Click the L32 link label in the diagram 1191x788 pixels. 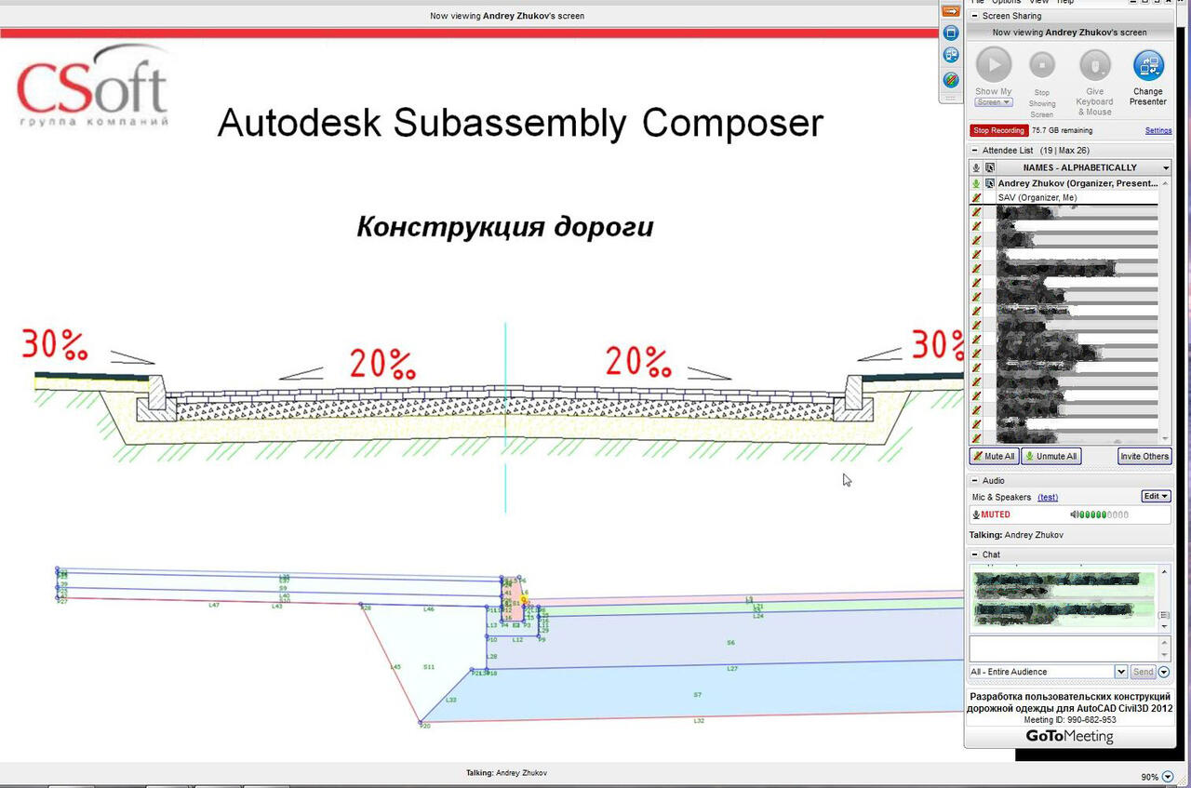pos(699,721)
